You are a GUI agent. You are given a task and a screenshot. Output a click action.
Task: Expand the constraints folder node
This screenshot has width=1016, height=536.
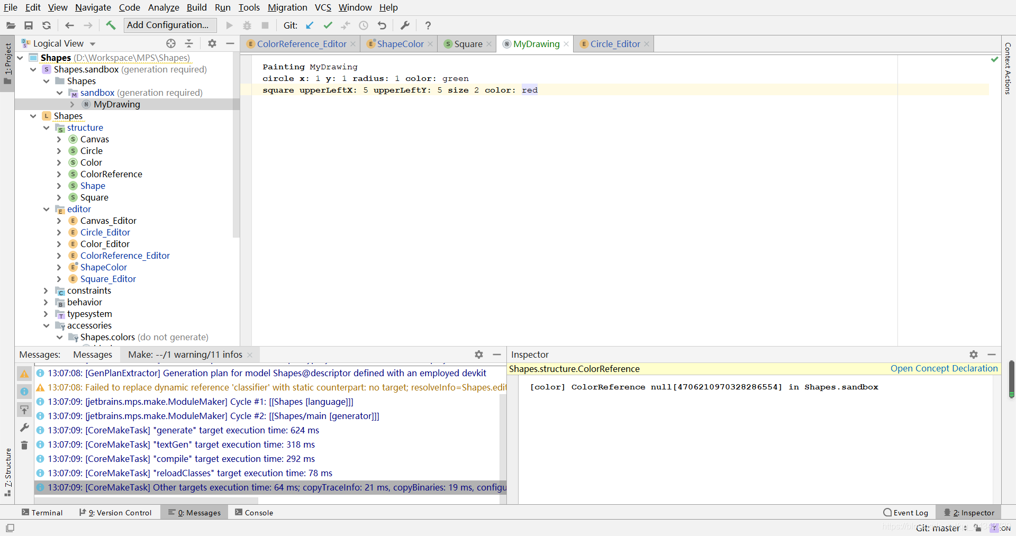click(x=47, y=290)
